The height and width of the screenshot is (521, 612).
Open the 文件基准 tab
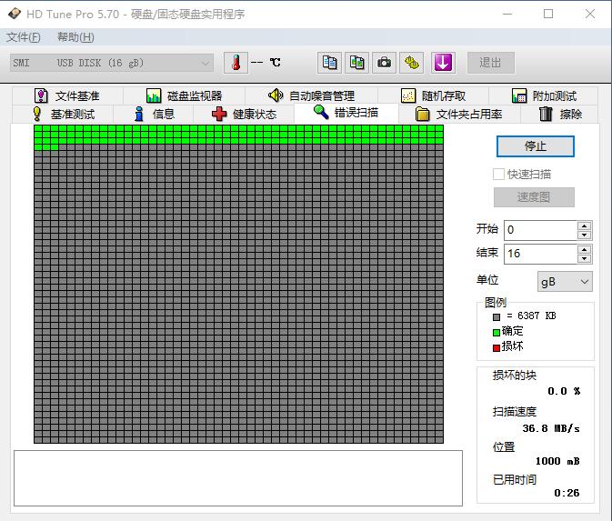67,95
